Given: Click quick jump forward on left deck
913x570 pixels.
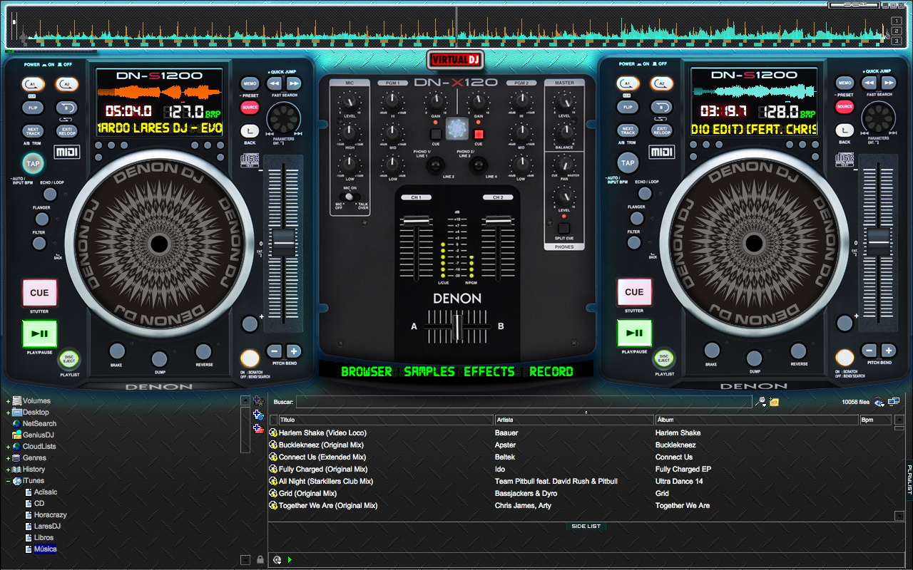Looking at the screenshot, I should (293, 83).
